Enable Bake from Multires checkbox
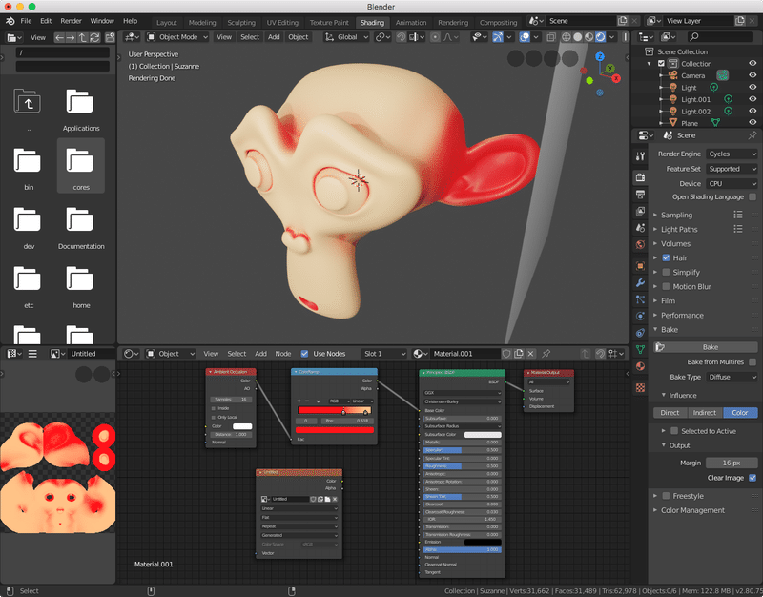Image resolution: width=763 pixels, height=597 pixels. tap(753, 362)
